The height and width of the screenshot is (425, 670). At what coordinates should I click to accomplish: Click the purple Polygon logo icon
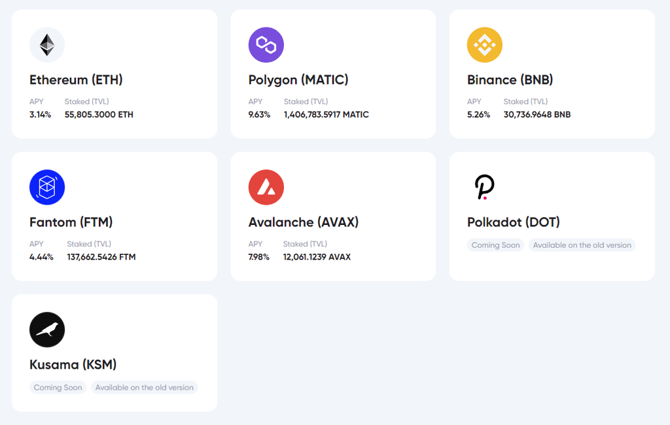266,45
